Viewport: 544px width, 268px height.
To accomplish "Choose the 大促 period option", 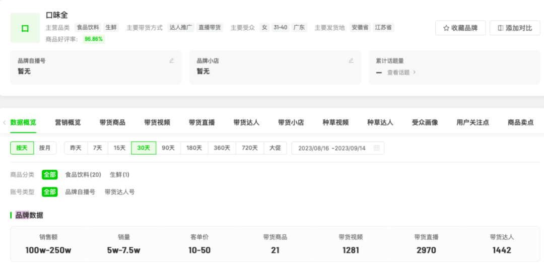I will point(275,148).
